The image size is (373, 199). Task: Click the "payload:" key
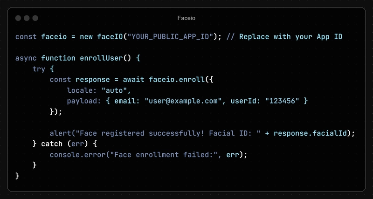tap(84, 101)
